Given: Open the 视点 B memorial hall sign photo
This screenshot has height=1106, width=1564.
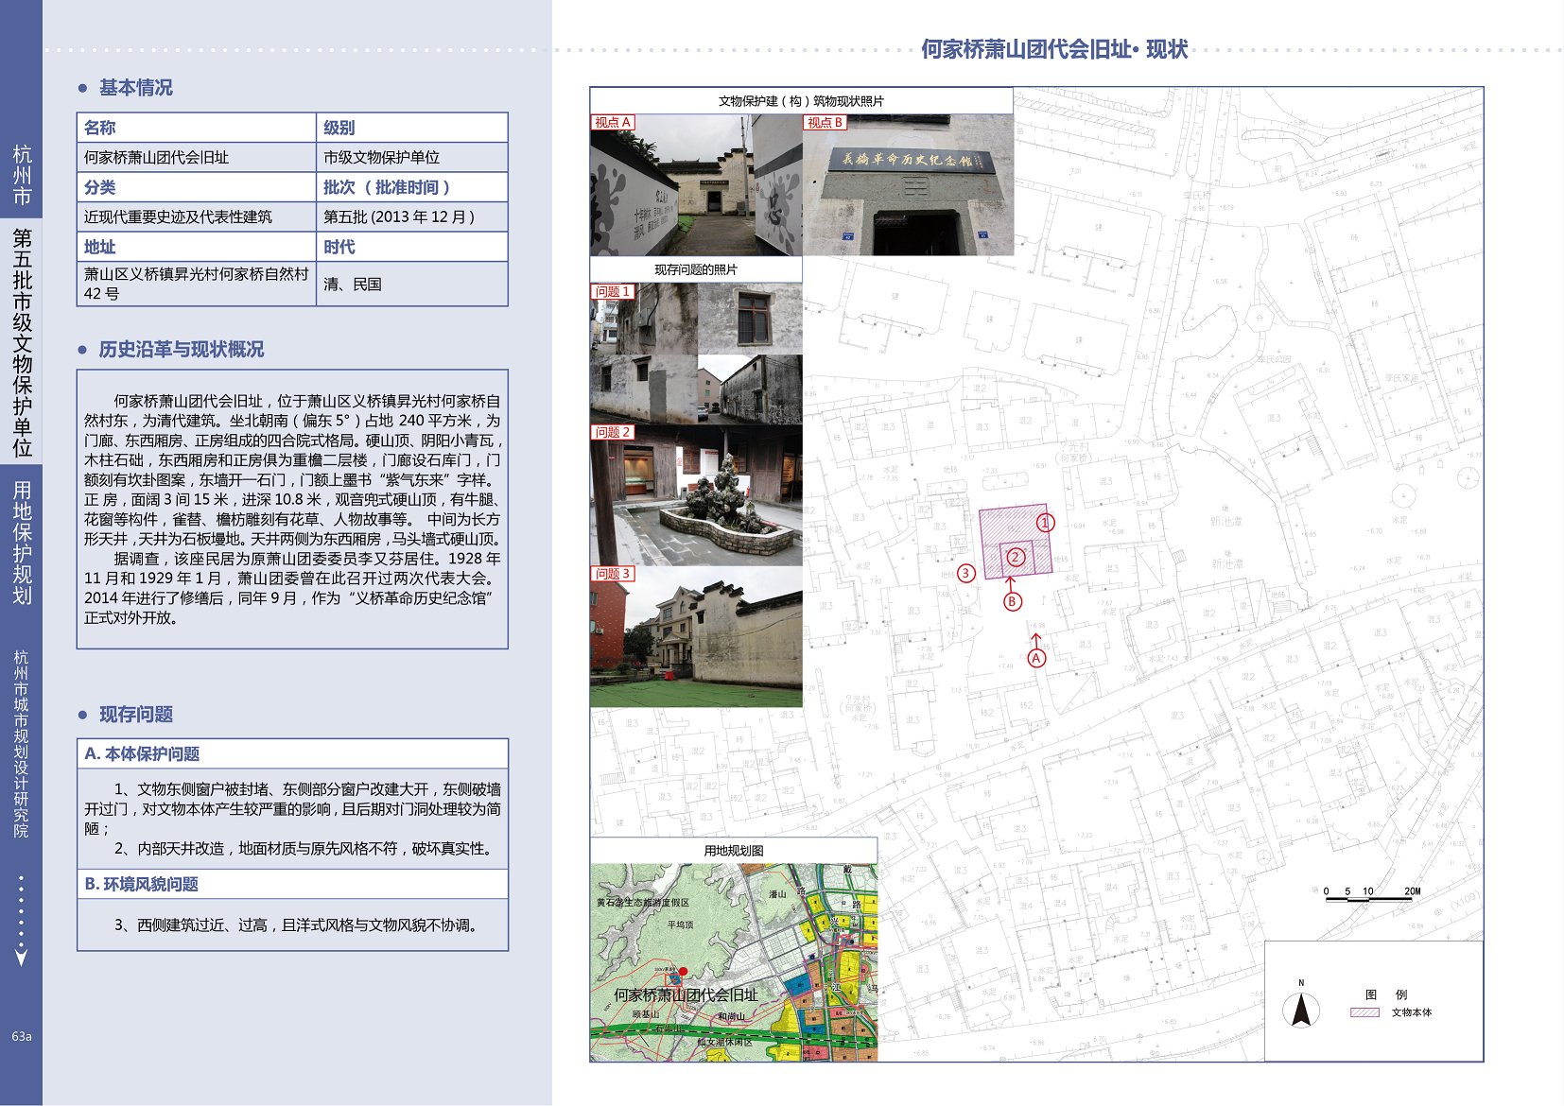Looking at the screenshot, I should click(909, 185).
